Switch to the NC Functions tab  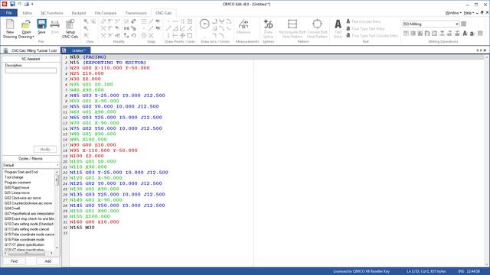[52, 13]
